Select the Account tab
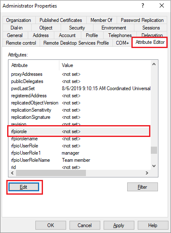 point(67,35)
